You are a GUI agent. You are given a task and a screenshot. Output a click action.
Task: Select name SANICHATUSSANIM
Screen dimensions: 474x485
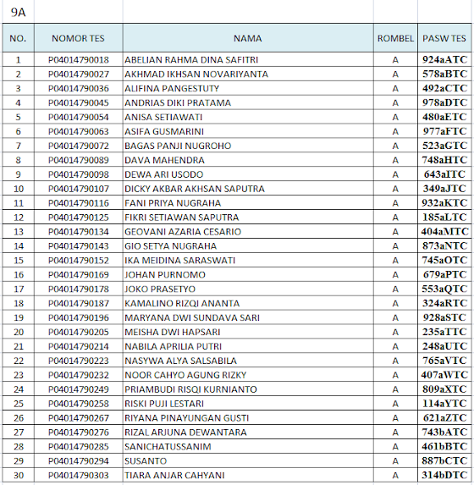coord(168,447)
